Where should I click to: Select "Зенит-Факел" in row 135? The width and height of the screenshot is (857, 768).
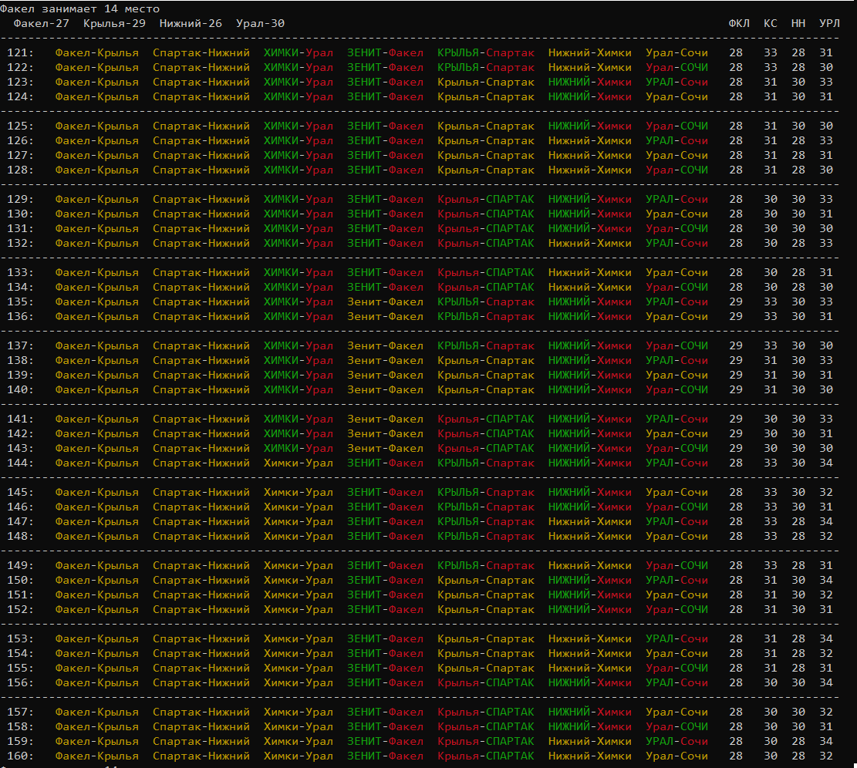(x=386, y=302)
